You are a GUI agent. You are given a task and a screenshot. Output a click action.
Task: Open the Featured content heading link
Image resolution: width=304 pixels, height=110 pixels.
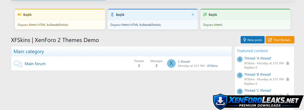click(252, 51)
